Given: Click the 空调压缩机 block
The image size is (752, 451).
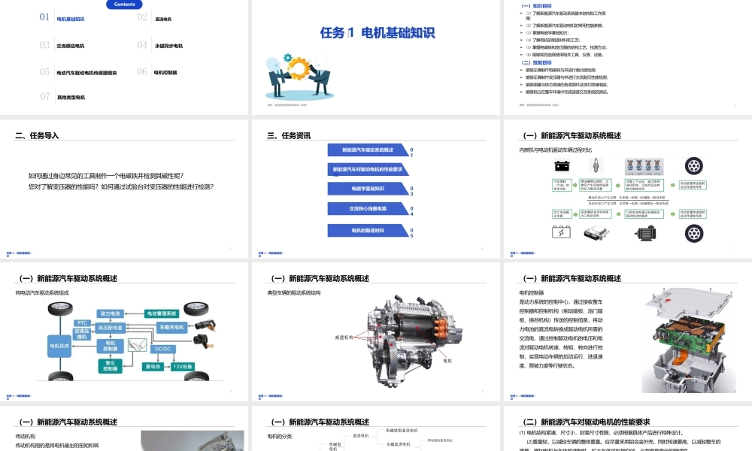Looking at the screenshot, I should [x=82, y=334].
